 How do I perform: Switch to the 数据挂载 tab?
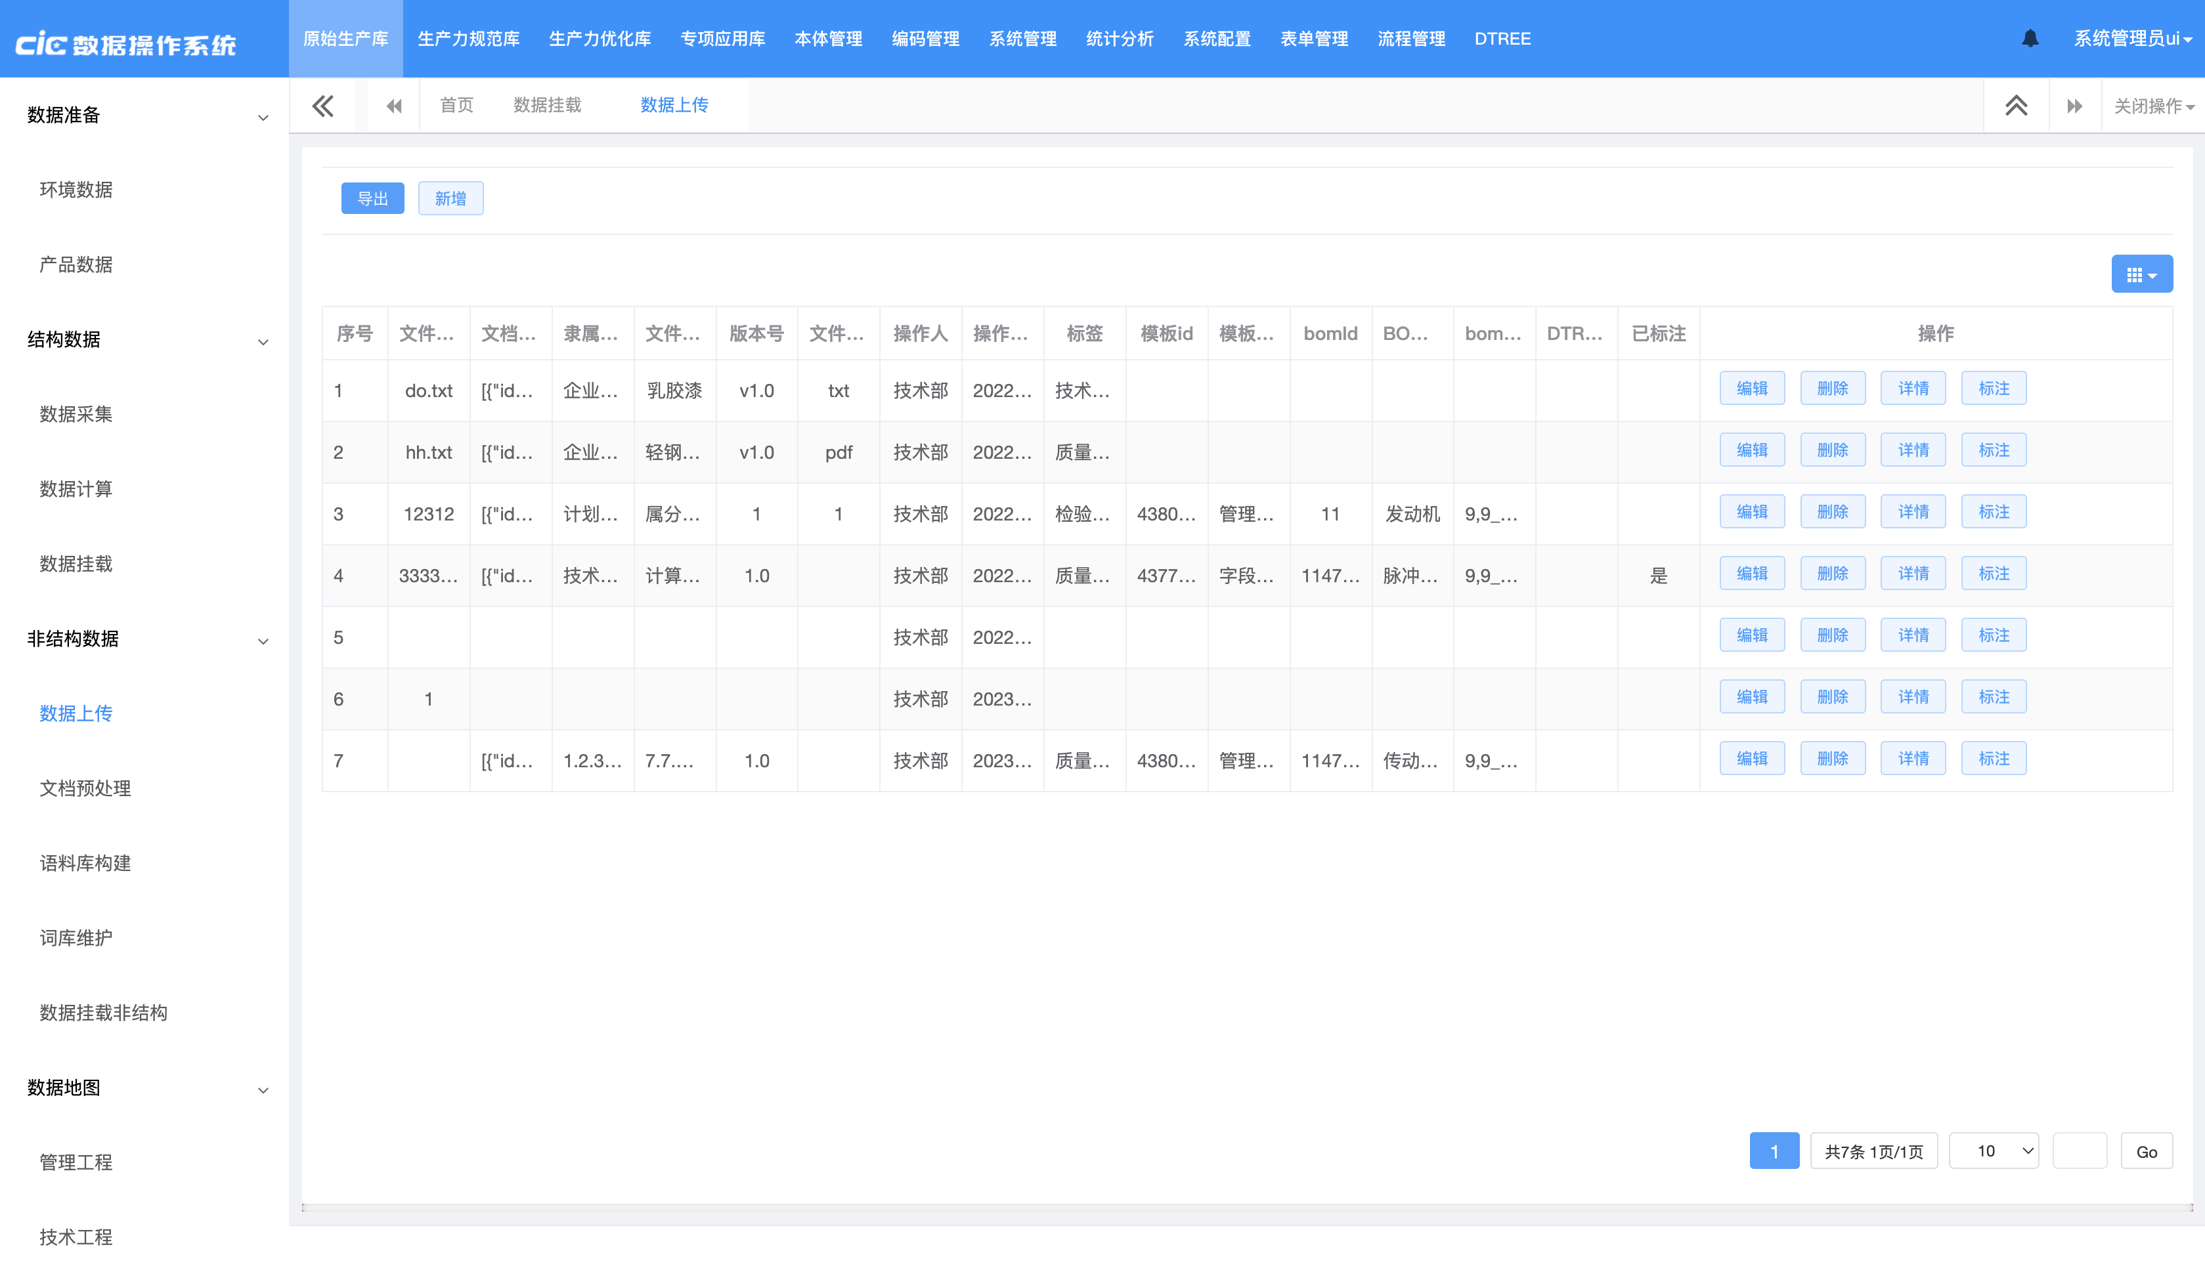coord(547,105)
